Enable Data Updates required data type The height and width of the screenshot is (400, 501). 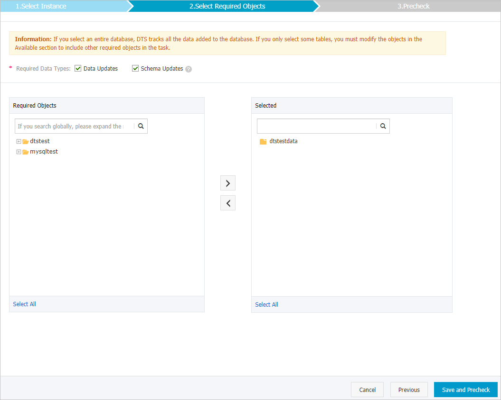pos(77,68)
